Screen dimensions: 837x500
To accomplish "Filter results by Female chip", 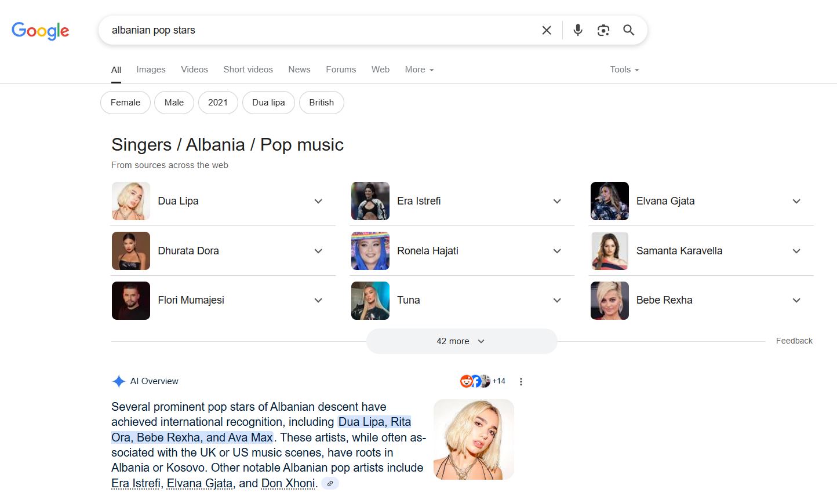I will coord(125,103).
